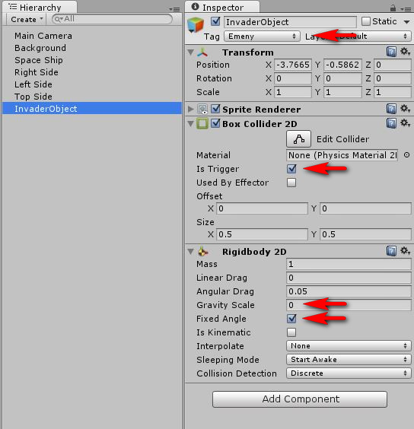Open Physics Material object picker circle
Screen dimensions: 414x429
(406, 155)
